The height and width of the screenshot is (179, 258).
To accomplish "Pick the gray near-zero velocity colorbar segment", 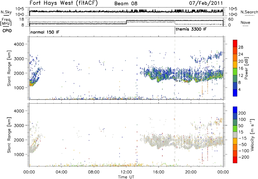I will [235, 135].
